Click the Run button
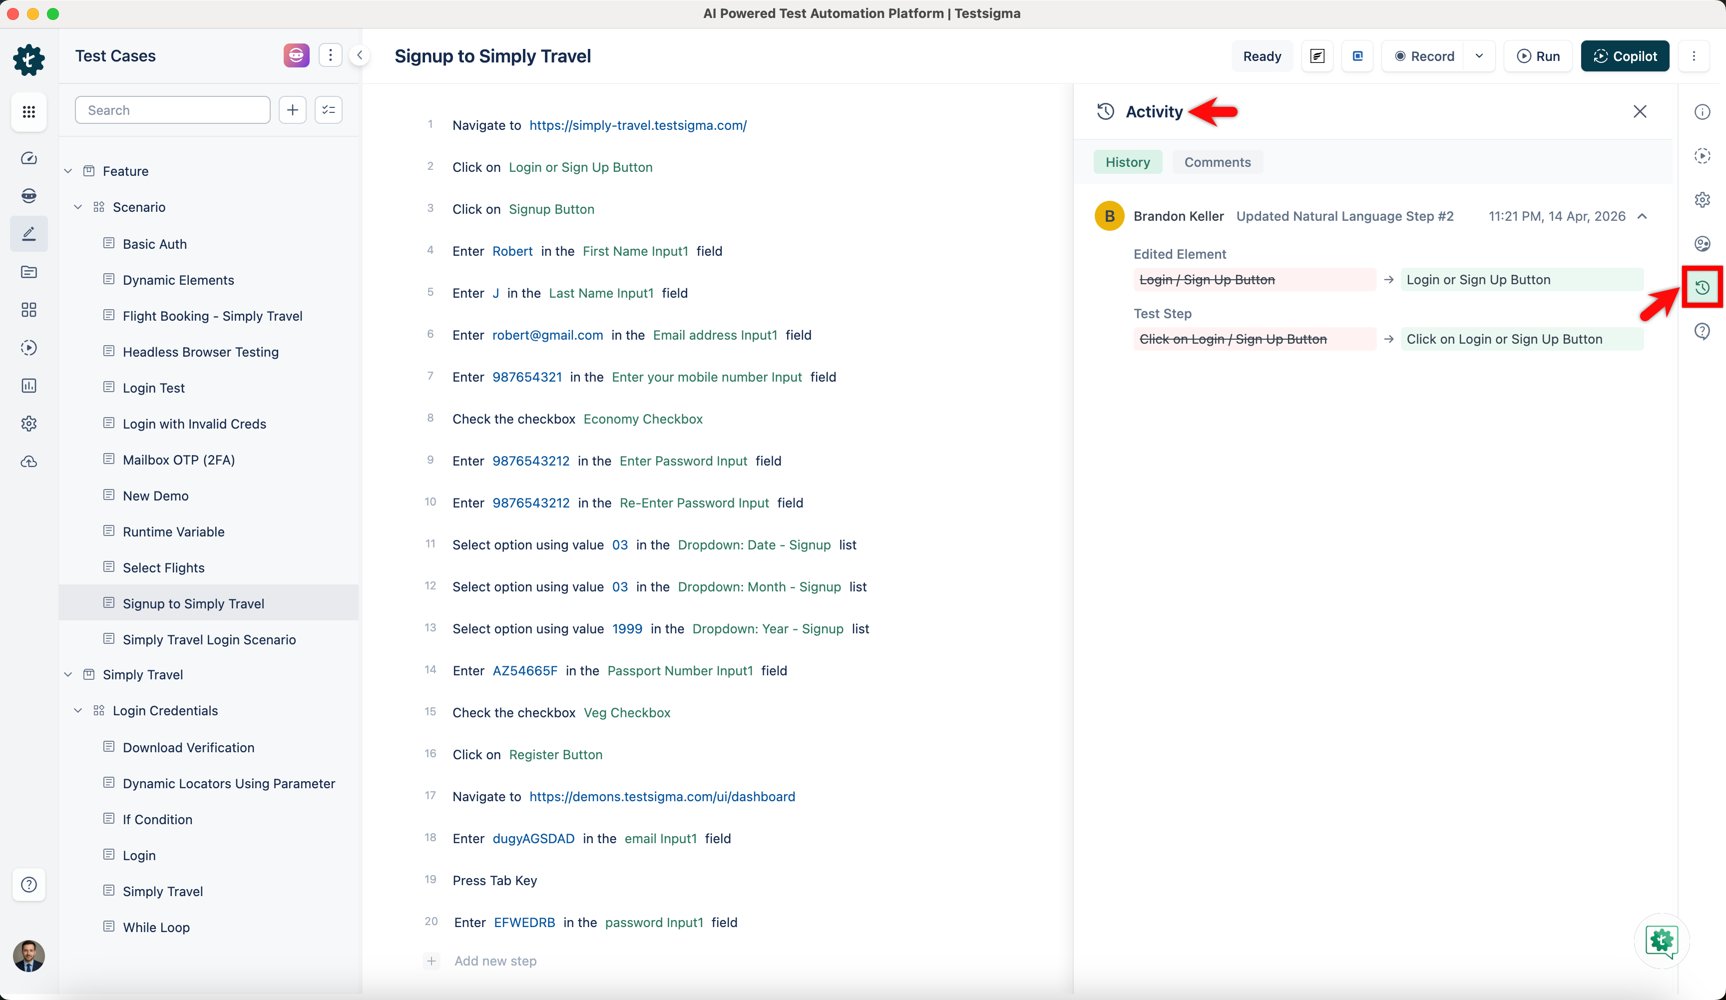Viewport: 1726px width, 1000px height. 1538,56
